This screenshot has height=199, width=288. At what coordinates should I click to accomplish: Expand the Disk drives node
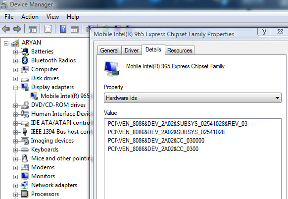(15, 79)
